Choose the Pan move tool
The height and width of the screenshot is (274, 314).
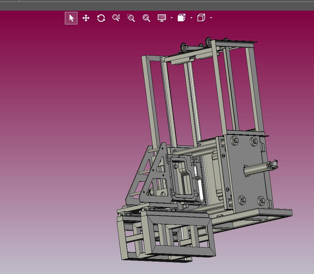pos(86,18)
